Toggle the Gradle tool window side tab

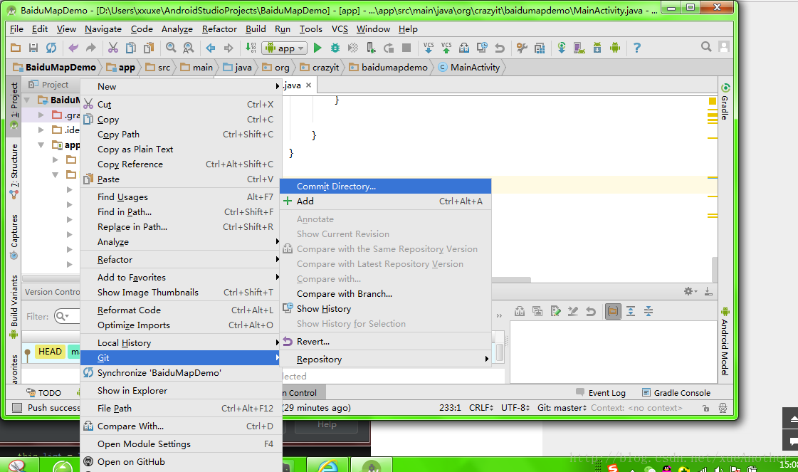coord(725,102)
